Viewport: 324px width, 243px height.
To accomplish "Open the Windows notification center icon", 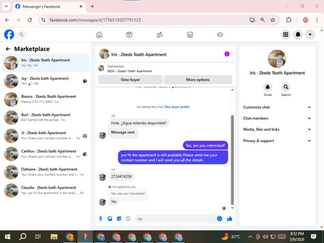I will click(314, 237).
